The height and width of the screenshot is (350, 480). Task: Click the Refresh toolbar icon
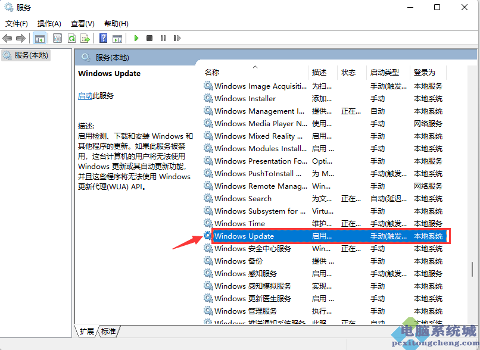click(71, 38)
